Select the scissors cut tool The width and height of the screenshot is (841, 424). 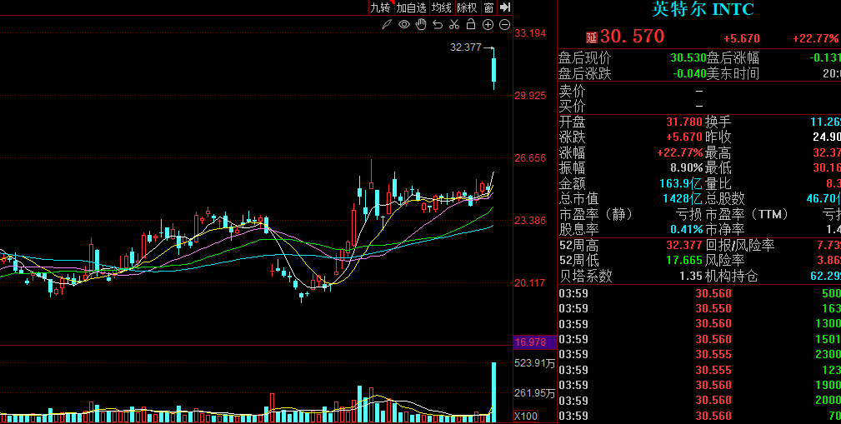click(454, 25)
